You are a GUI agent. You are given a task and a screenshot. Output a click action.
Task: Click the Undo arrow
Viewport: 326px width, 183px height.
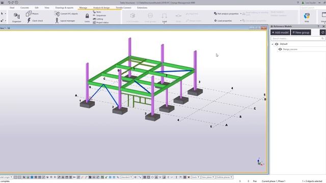(9, 3)
